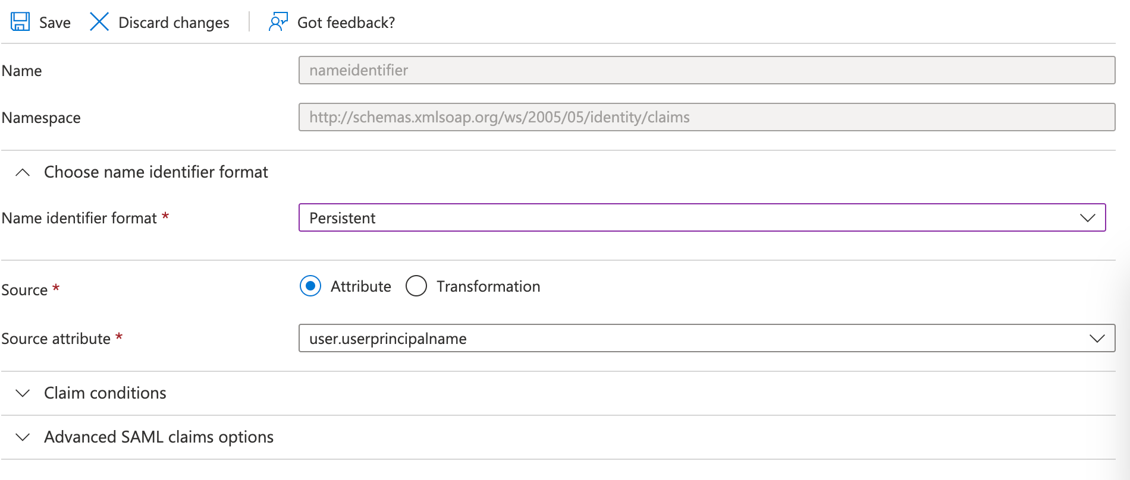Select the Transformation radio button
1130x480 pixels.
coord(416,286)
